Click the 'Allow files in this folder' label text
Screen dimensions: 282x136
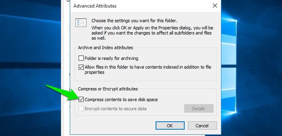148,70
